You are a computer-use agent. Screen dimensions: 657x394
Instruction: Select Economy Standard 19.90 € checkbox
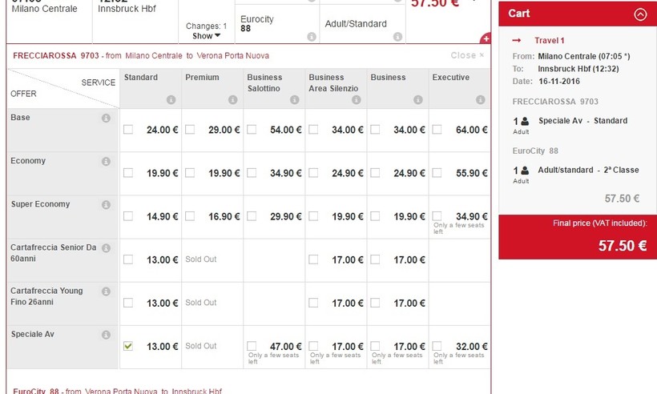[x=128, y=172]
